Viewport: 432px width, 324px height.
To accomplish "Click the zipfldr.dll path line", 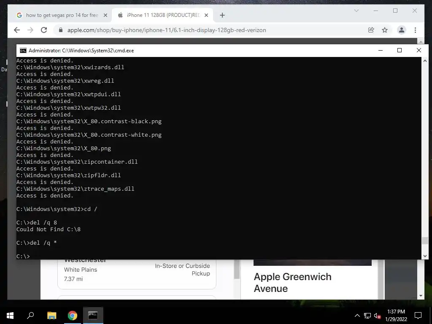I will click(x=69, y=175).
